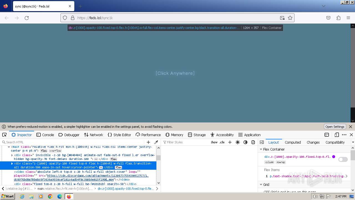Viewport: 355px width, 200px height.
Task: Open devtools customize three-dot menu
Action: [344, 135]
